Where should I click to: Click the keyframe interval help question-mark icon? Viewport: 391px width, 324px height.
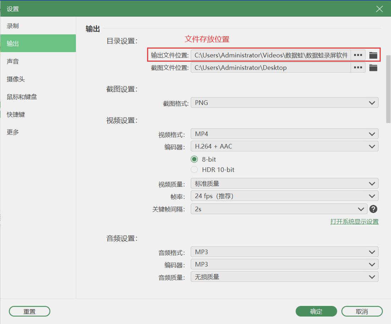click(x=373, y=209)
